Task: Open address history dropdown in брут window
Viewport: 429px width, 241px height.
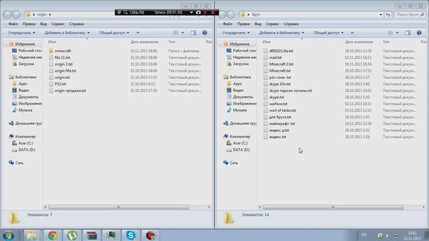Action: 381,15
